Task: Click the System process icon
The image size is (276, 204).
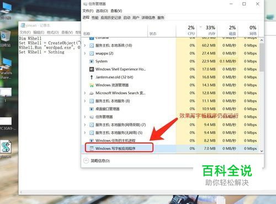Action: 92,61
